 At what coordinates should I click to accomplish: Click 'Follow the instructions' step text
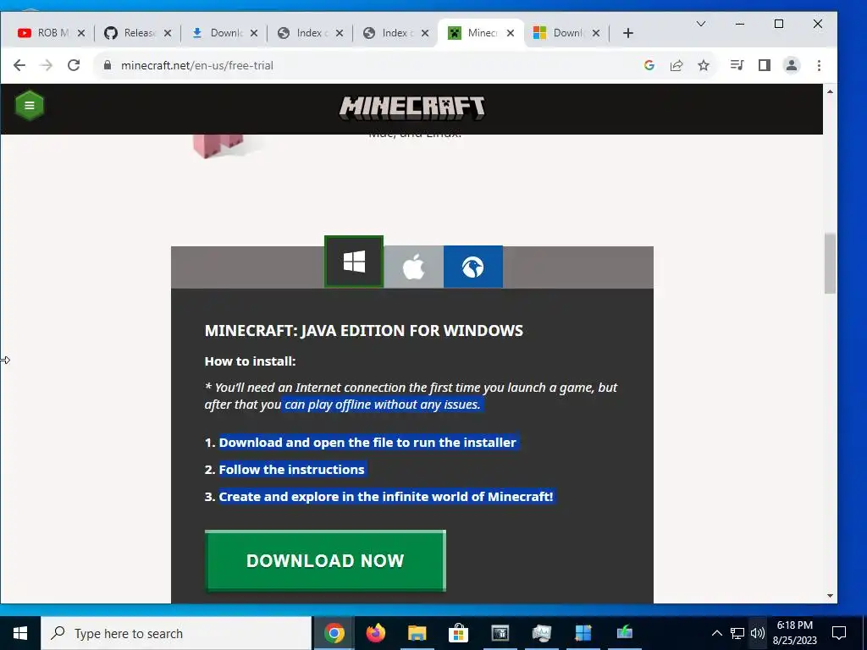(292, 470)
